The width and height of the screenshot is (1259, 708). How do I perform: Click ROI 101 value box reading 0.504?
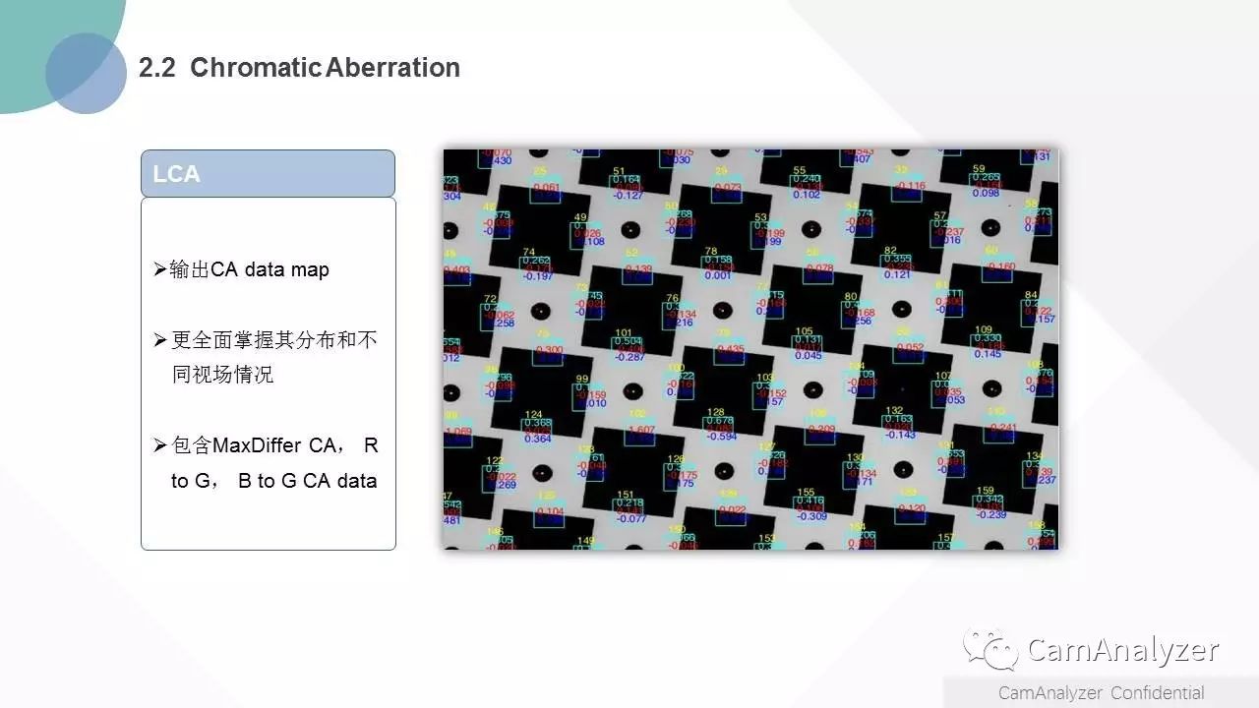[x=628, y=349]
